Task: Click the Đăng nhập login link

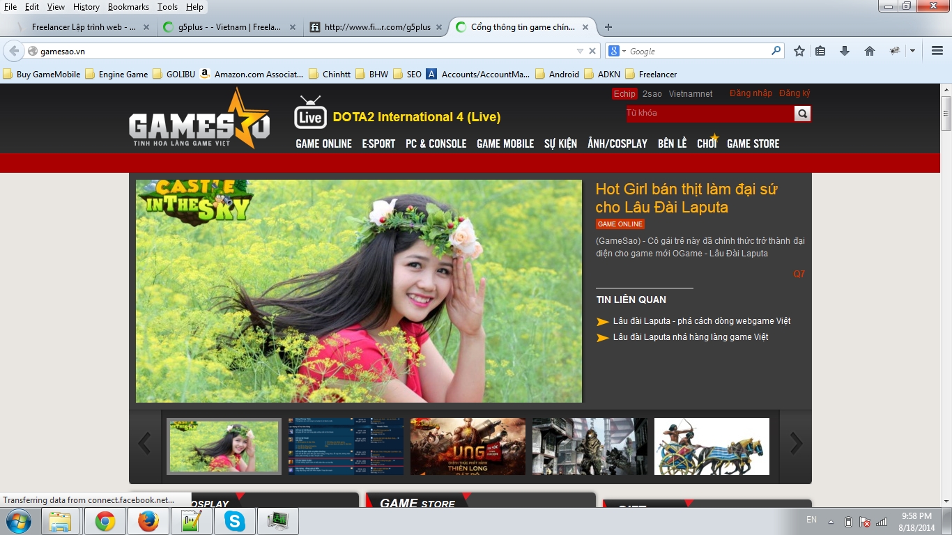Action: 751,93
